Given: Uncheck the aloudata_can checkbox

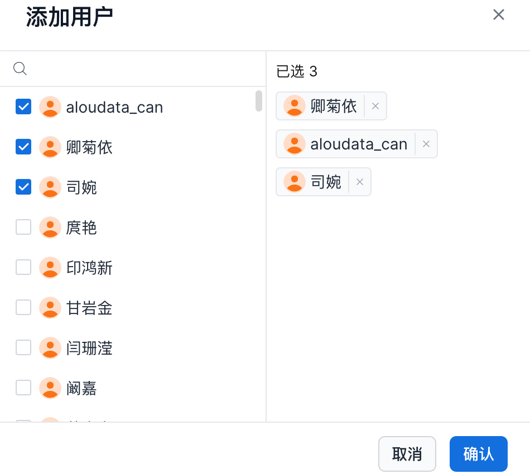Looking at the screenshot, I should [x=23, y=107].
